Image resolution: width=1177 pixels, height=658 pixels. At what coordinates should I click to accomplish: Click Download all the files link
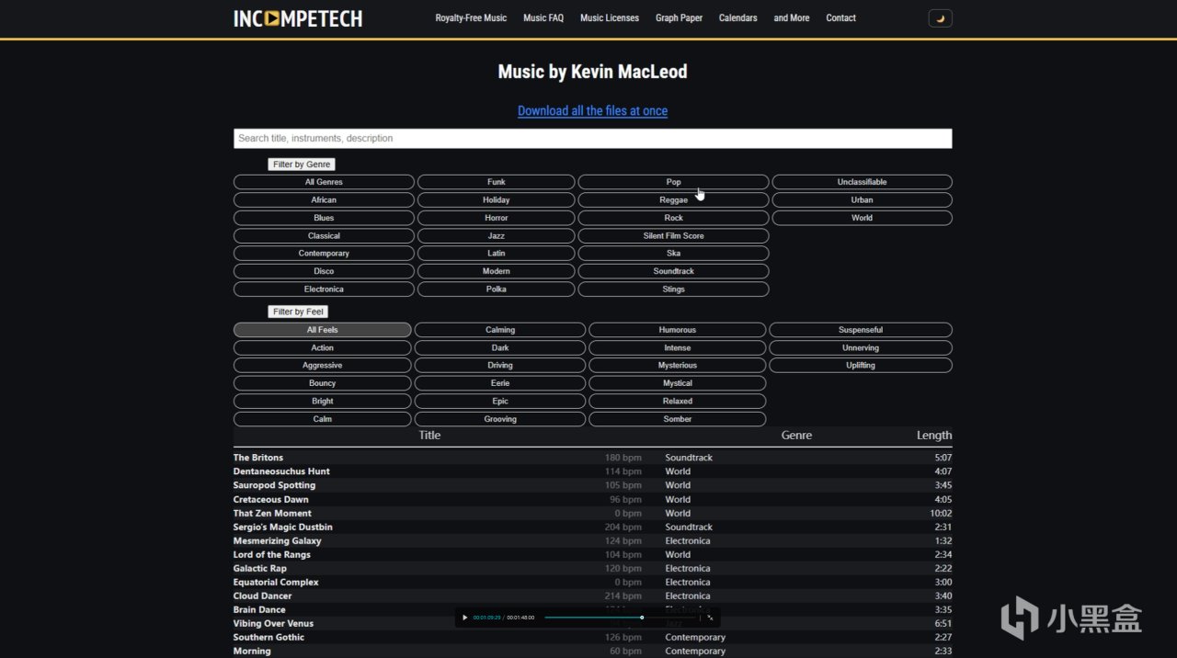click(592, 110)
